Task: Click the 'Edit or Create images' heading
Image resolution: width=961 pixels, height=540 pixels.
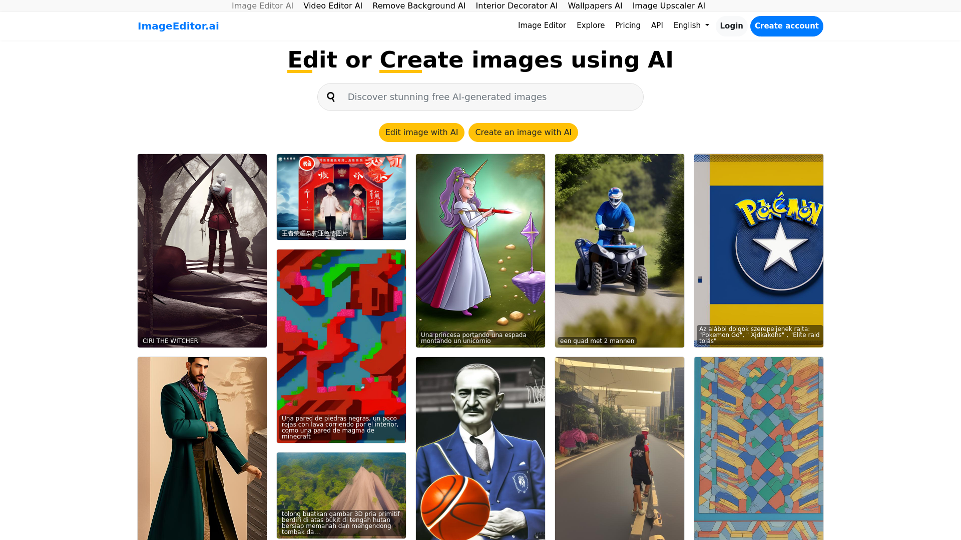Action: pyautogui.click(x=480, y=60)
